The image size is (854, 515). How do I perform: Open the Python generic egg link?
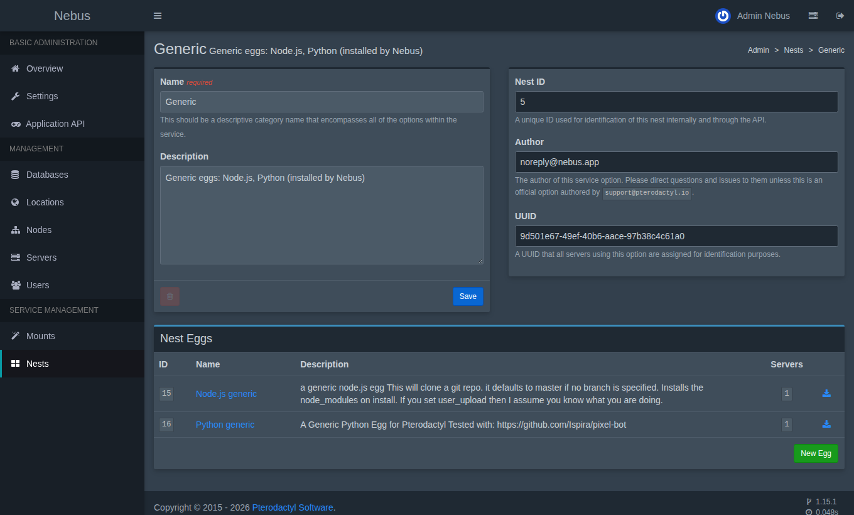coord(225,425)
